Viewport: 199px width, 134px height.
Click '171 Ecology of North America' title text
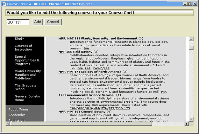click(x=98, y=72)
